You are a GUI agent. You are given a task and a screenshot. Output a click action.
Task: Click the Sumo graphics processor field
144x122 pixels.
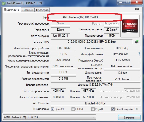coord(60,23)
